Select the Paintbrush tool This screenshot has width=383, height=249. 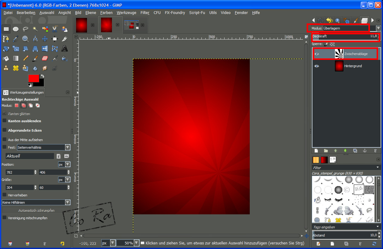pos(35,58)
